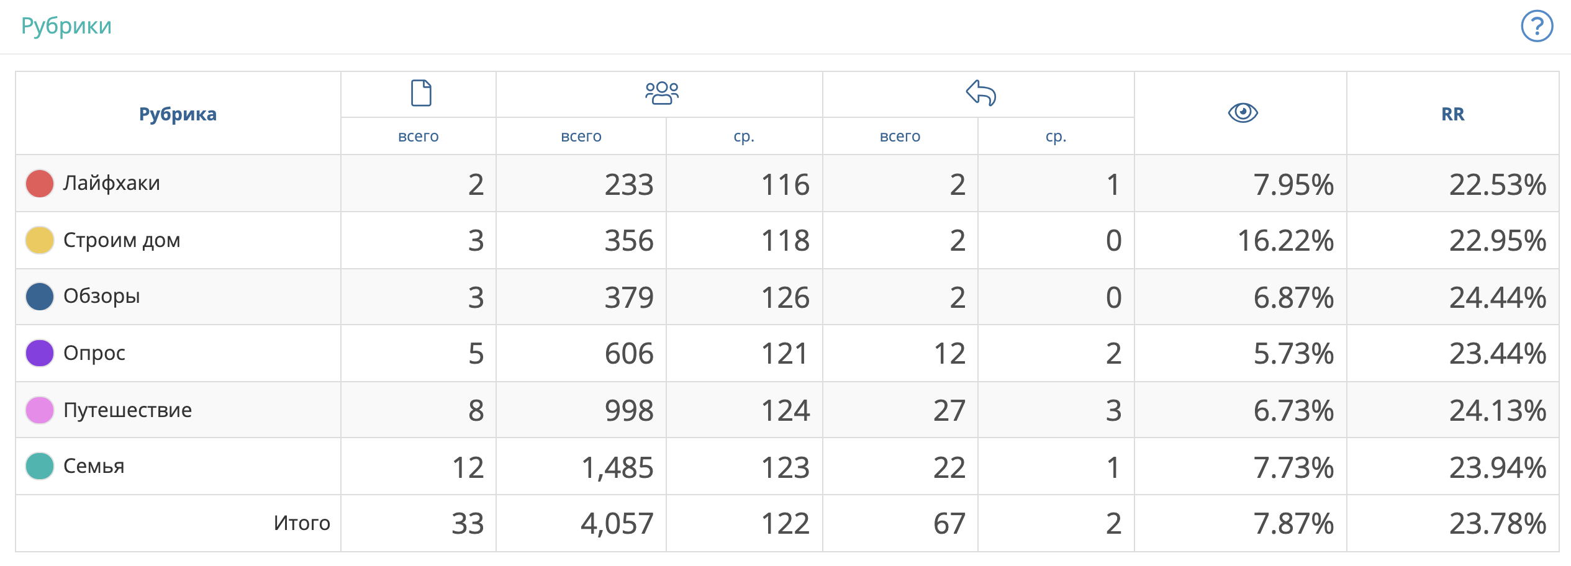Viewport: 1571px width, 566px height.
Task: Click the yellow Строим дом color circle
Action: 40,240
